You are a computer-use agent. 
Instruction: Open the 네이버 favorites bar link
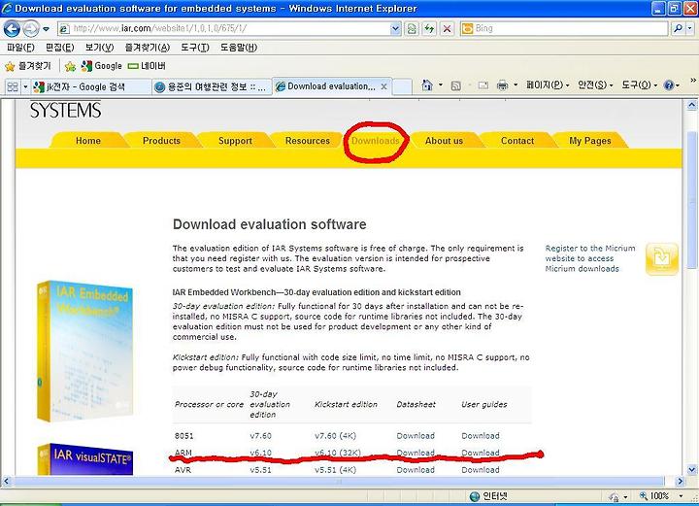coord(147,66)
